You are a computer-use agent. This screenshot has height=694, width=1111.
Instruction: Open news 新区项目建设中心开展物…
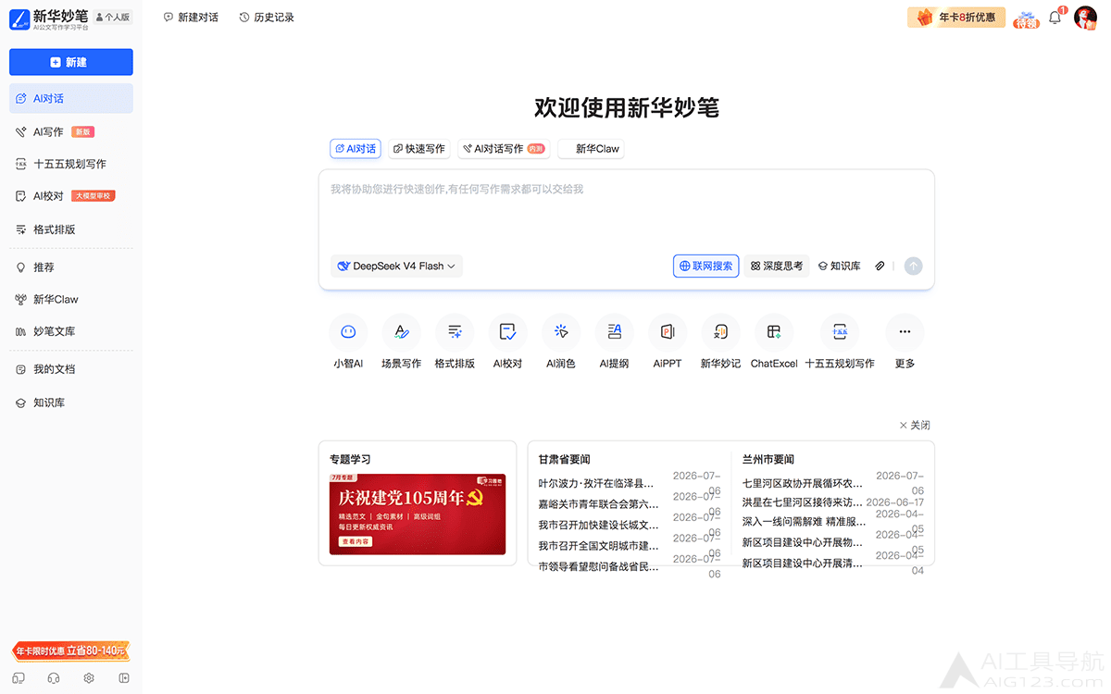(803, 542)
